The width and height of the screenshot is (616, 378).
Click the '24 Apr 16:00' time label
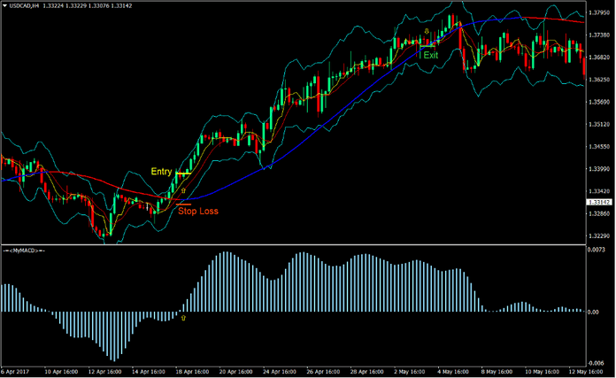(279, 372)
